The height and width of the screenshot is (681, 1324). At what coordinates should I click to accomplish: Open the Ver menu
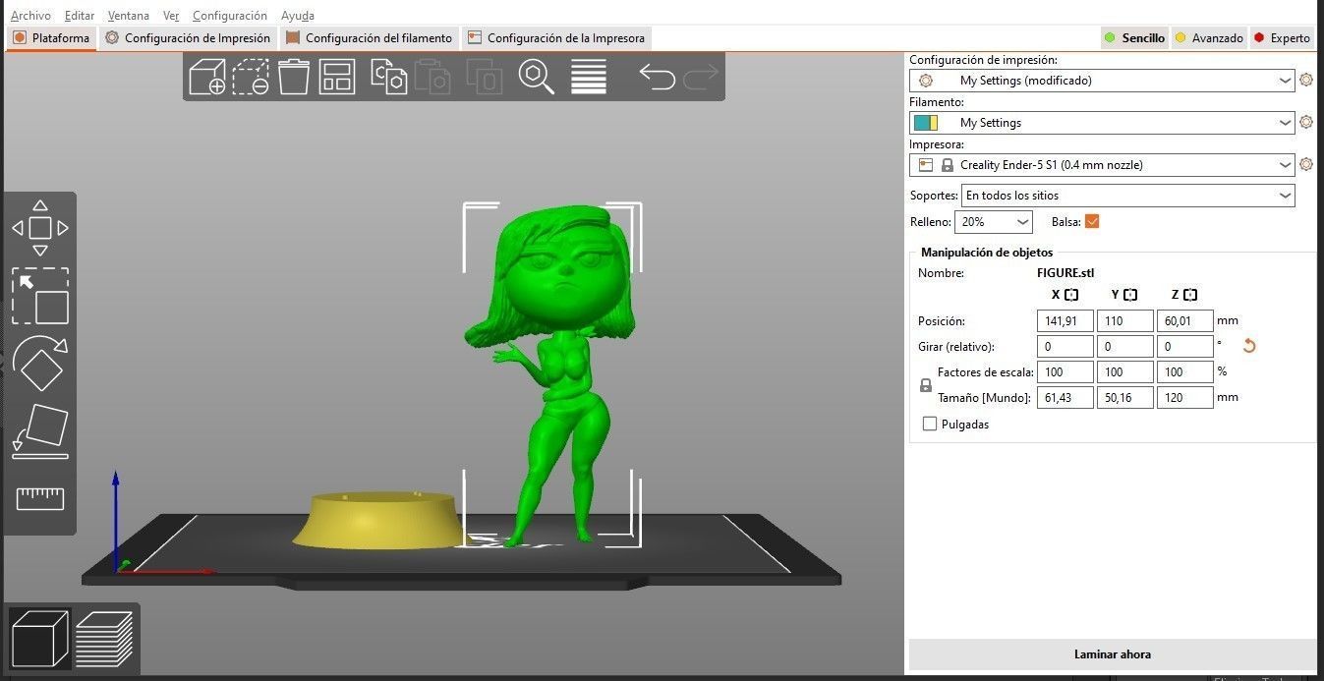pos(171,16)
